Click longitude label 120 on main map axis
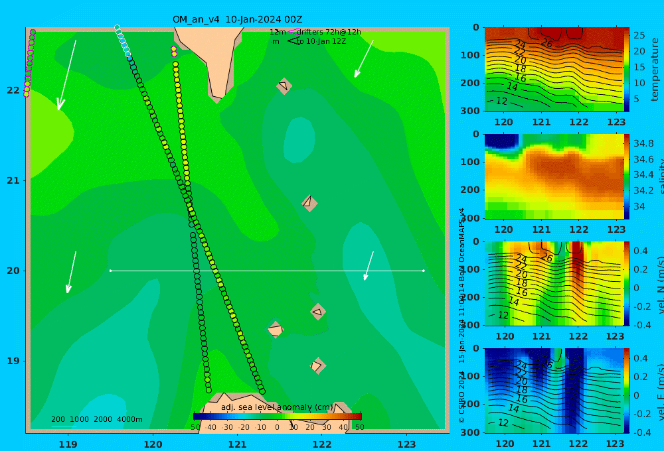 click(153, 444)
